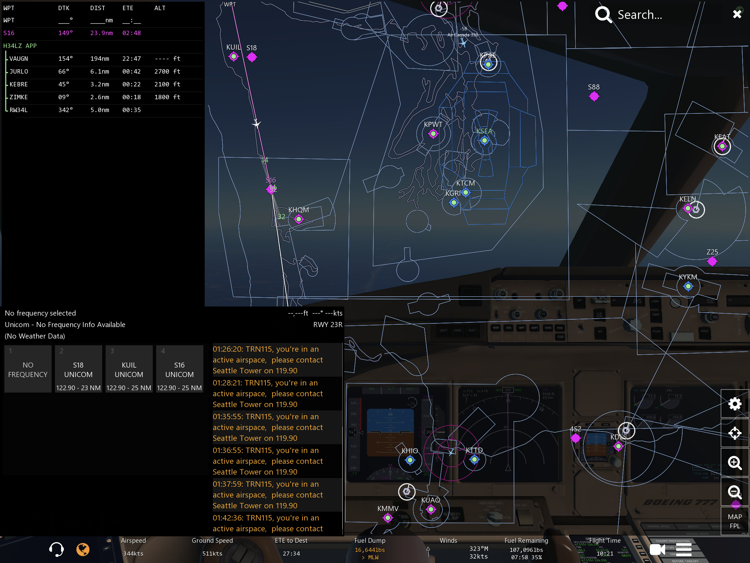This screenshot has height=563, width=750.
Task: Select KUIL UNICOM frequency
Action: pos(129,369)
